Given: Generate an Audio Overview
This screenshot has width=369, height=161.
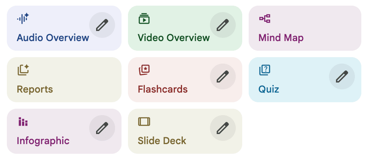Looking at the screenshot, I should (x=52, y=38).
